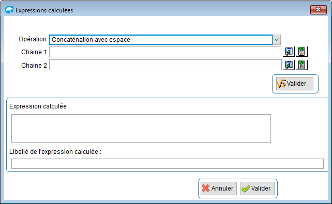Screen dimensions: 332x204
Task: Click the 'Chaine 2' label
Action: 34,65
